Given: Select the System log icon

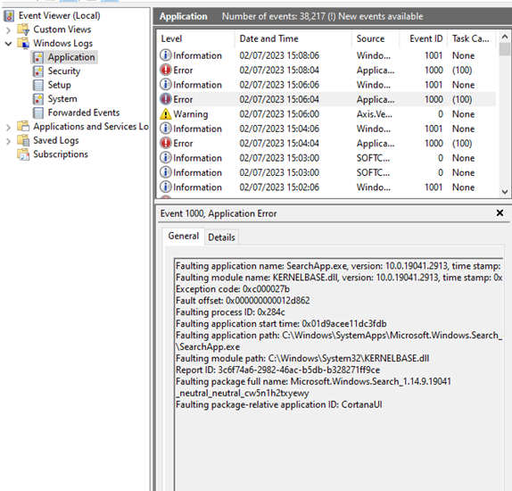Looking at the screenshot, I should pyautogui.click(x=38, y=99).
